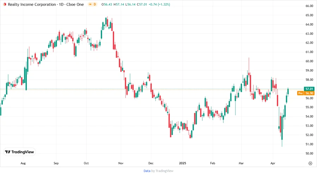Screen dimensions: 317x175
Task: Click the orange 'Pre' price label
Action: click(x=300, y=93)
